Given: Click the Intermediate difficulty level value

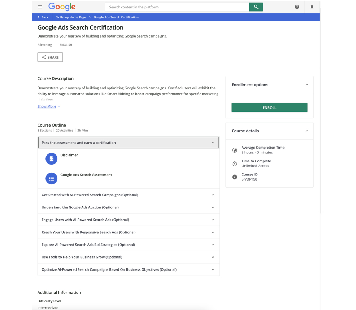Looking at the screenshot, I should pyautogui.click(x=48, y=308).
